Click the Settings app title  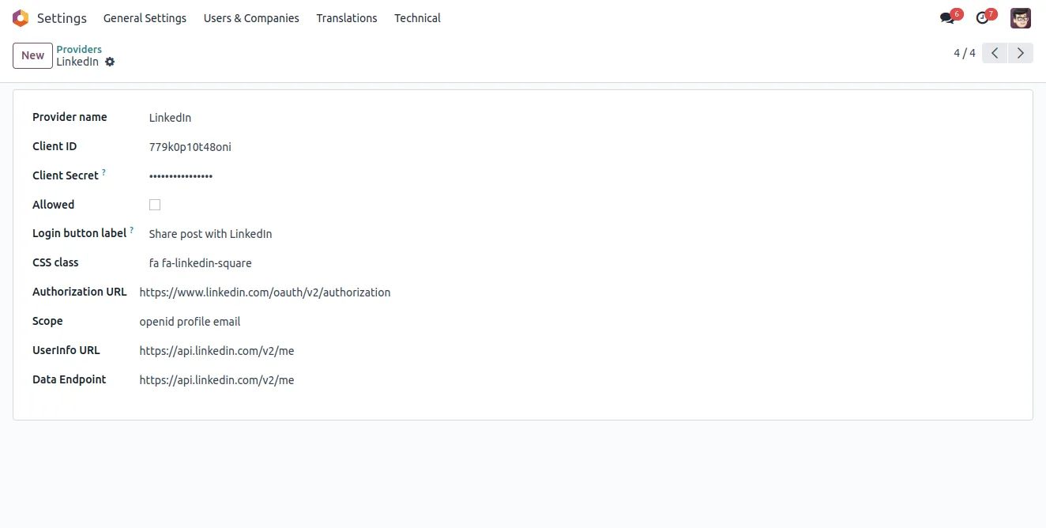(x=62, y=18)
